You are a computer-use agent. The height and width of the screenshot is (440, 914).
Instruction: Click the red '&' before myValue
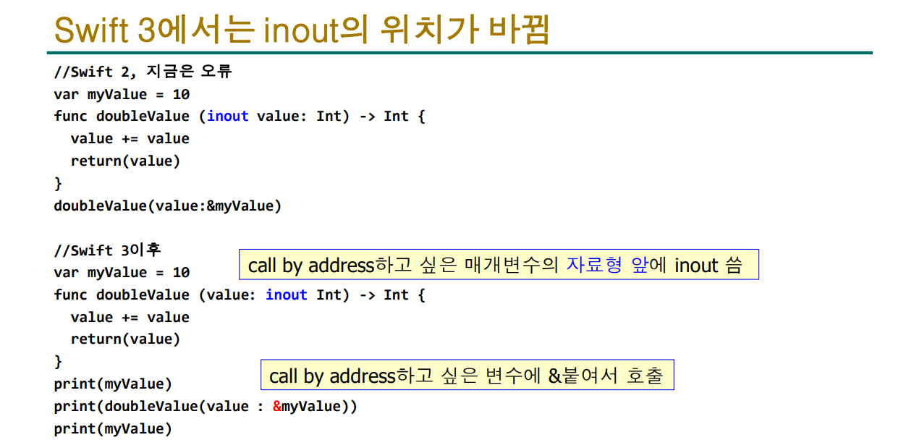click(276, 407)
